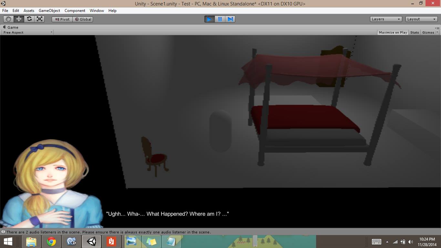
Task: Toggle Gizmos in the Game view
Action: [x=428, y=32]
